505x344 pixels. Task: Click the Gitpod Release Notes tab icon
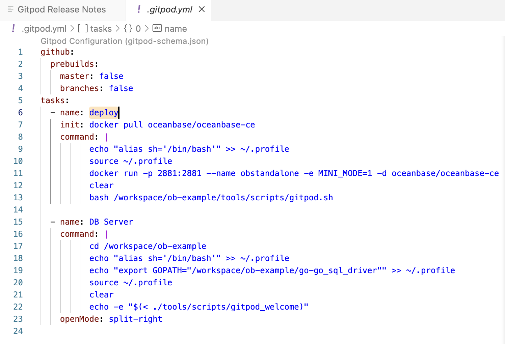10,9
